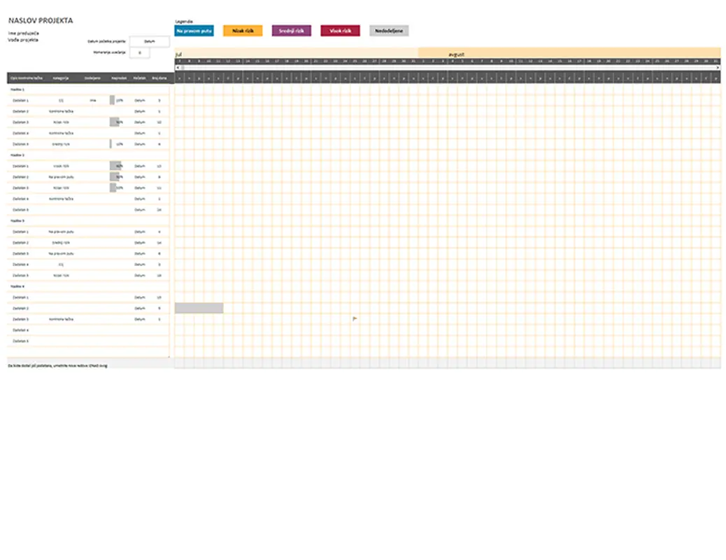Image resolution: width=726 pixels, height=560 pixels.
Task: Click the "Kategorija" column header
Action: (x=60, y=78)
